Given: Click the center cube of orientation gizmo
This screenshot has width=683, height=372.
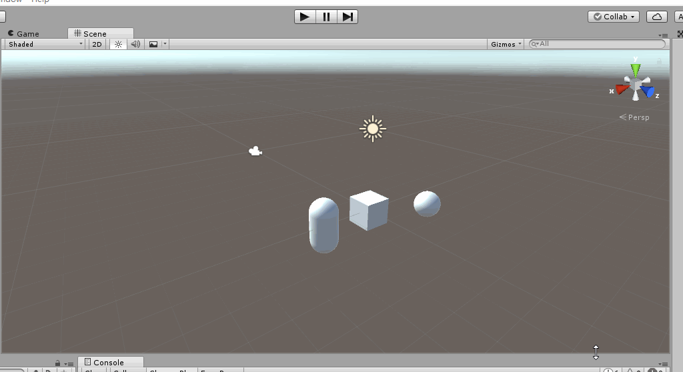Looking at the screenshot, I should pos(636,83).
